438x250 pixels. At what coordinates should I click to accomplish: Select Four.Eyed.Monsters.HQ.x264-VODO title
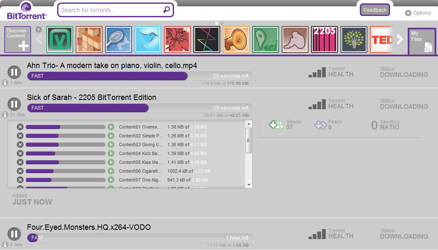pos(89,227)
